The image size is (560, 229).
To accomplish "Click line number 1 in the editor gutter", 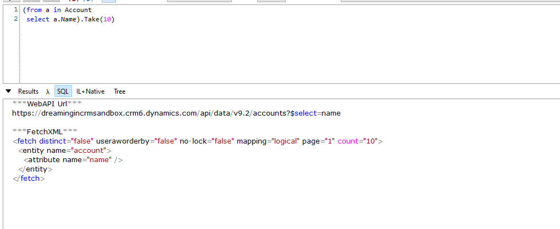I will point(16,10).
